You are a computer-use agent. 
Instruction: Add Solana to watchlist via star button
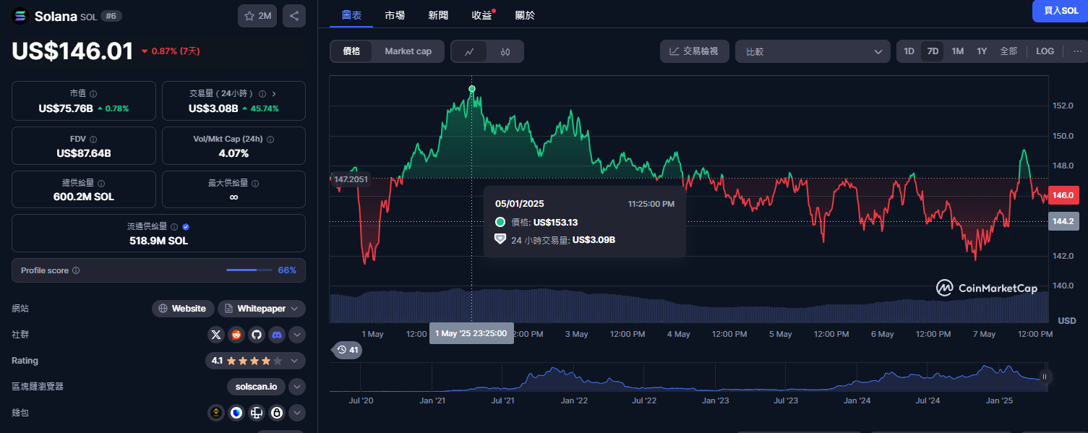pyautogui.click(x=257, y=16)
